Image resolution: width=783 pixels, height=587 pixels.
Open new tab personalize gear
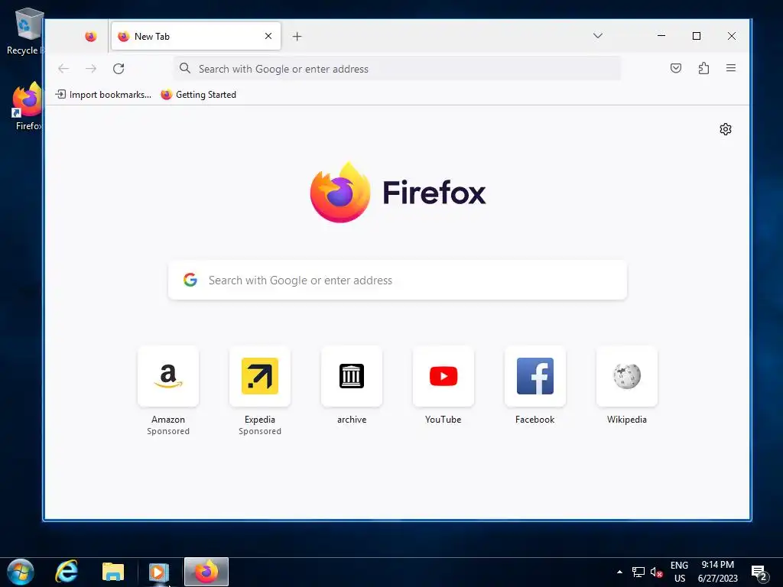tap(726, 129)
